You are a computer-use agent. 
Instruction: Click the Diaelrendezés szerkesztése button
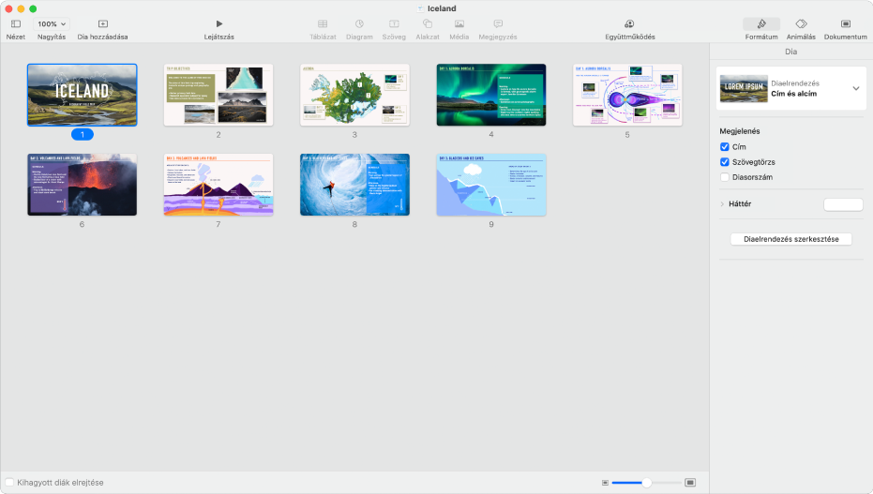pyautogui.click(x=790, y=239)
